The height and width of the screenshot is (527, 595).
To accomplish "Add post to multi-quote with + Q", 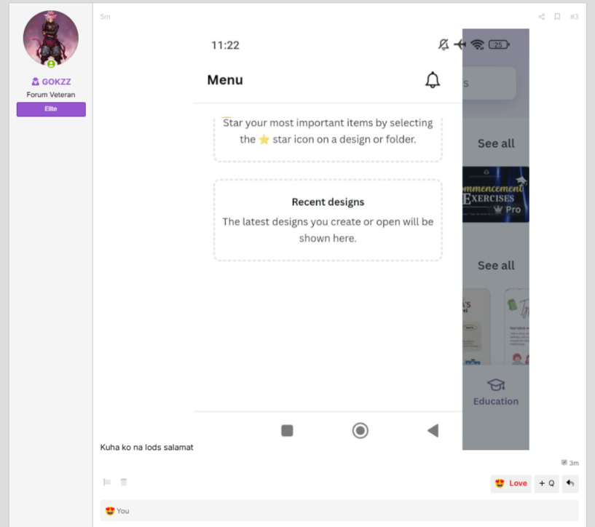I will (x=546, y=483).
